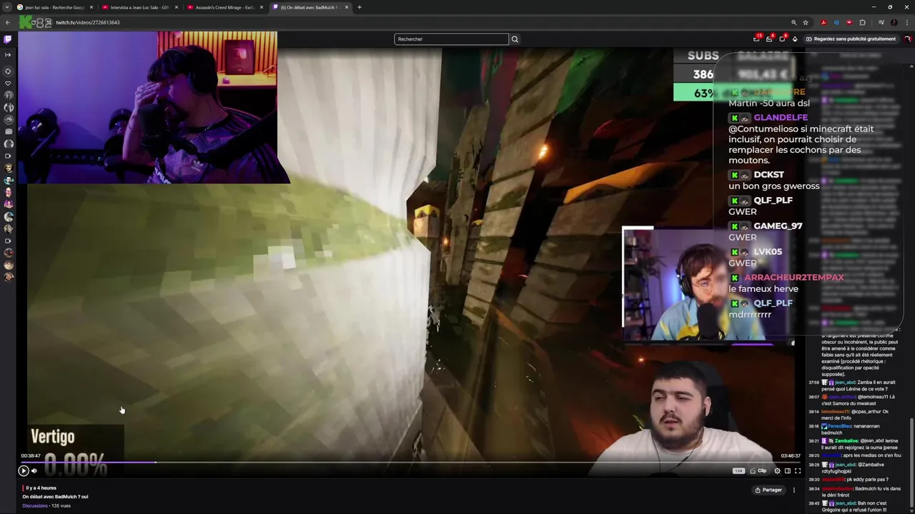915x514 pixels.
Task: Open Adobe Acrobat extension
Action: point(823,22)
